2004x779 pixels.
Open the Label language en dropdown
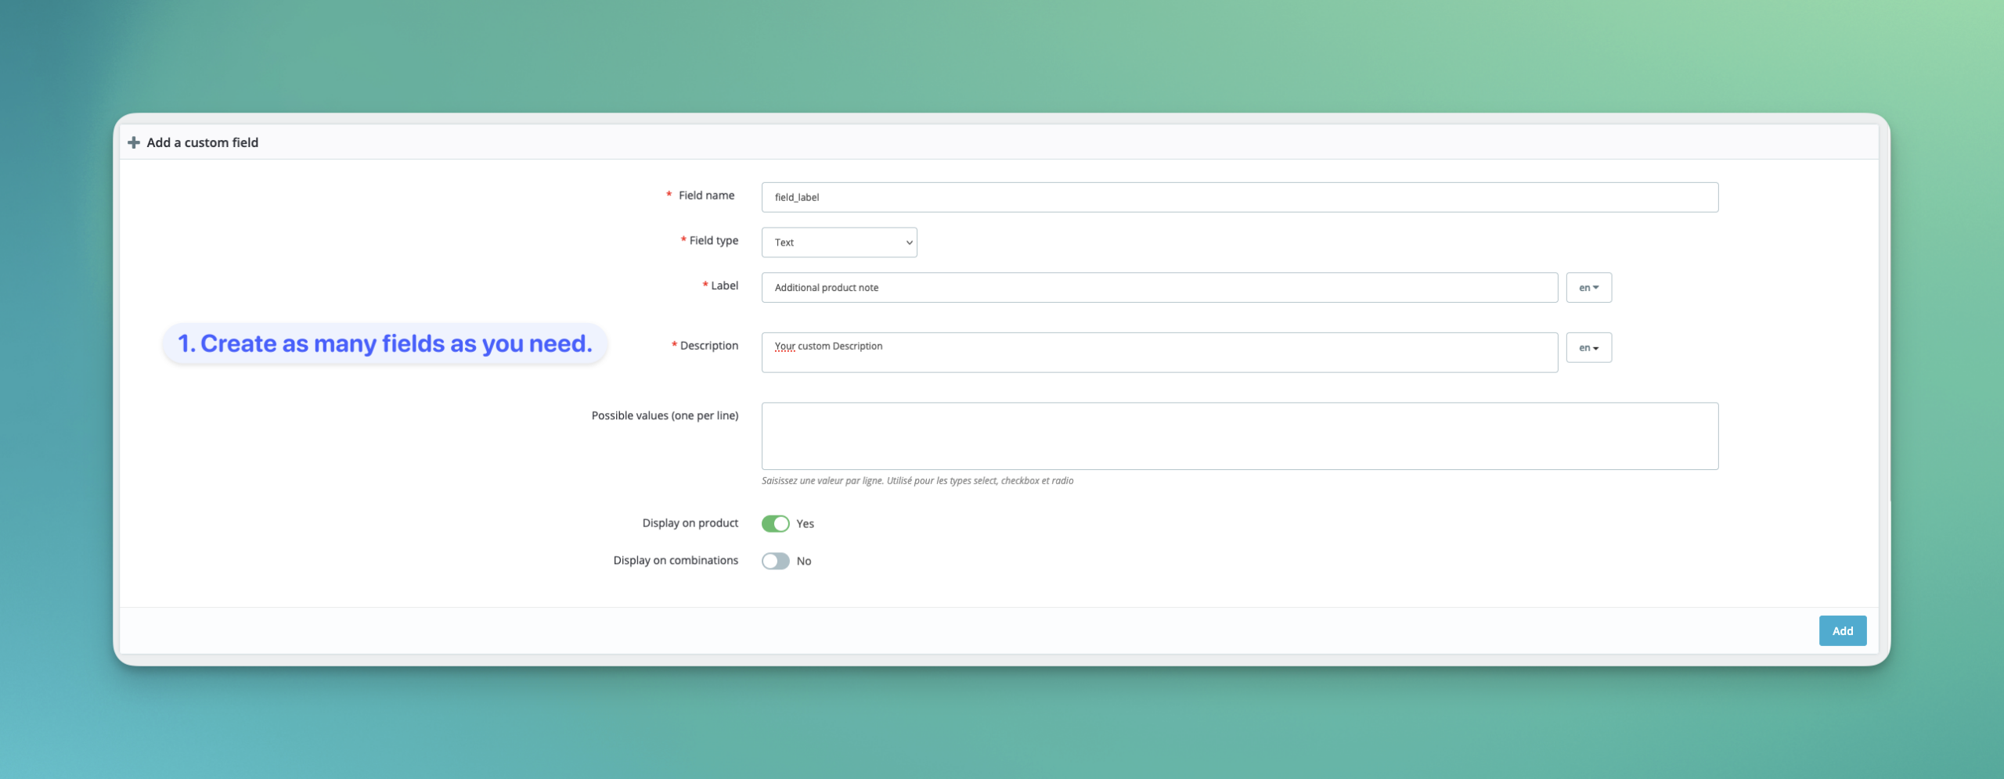[1588, 288]
